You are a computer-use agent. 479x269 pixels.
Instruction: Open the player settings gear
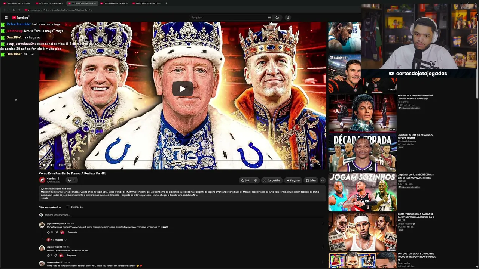tap(305, 165)
